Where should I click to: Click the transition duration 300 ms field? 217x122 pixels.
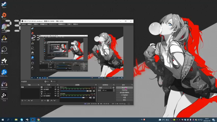[x=107, y=90]
